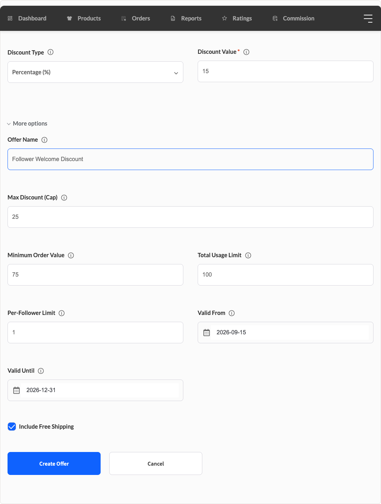The height and width of the screenshot is (504, 381).
Task: Click the Create Offer button
Action: (x=54, y=463)
